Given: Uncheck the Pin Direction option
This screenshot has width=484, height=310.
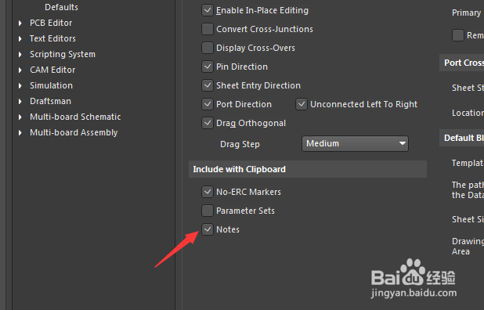Looking at the screenshot, I should 208,67.
